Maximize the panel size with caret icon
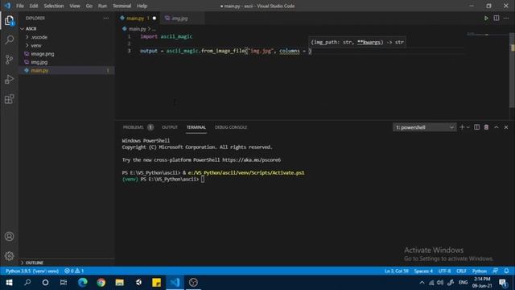 pos(496,127)
